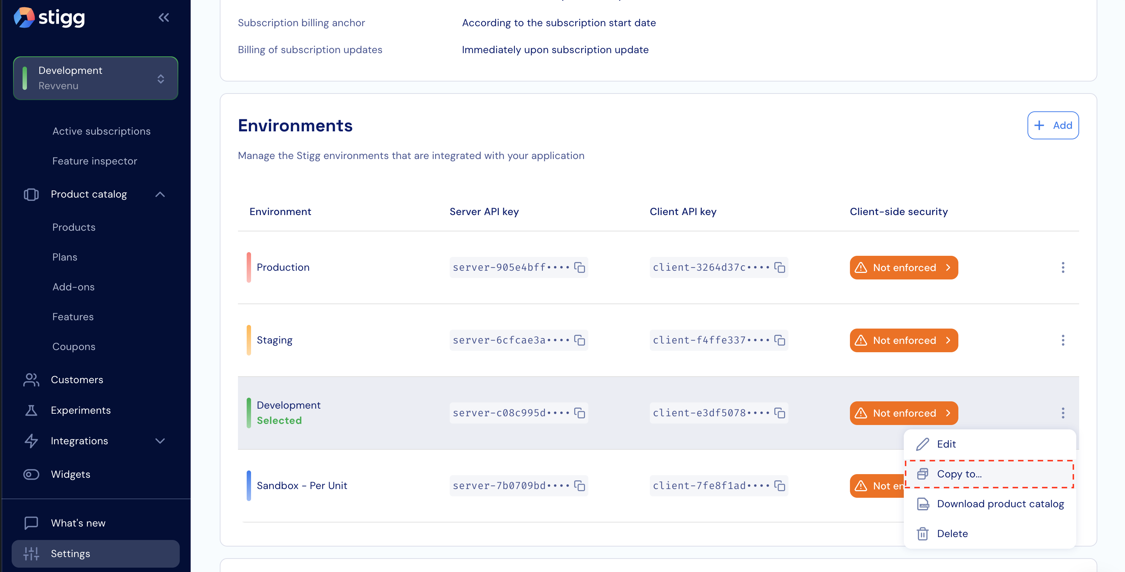
Task: Click the Customers people icon
Action: 31,380
